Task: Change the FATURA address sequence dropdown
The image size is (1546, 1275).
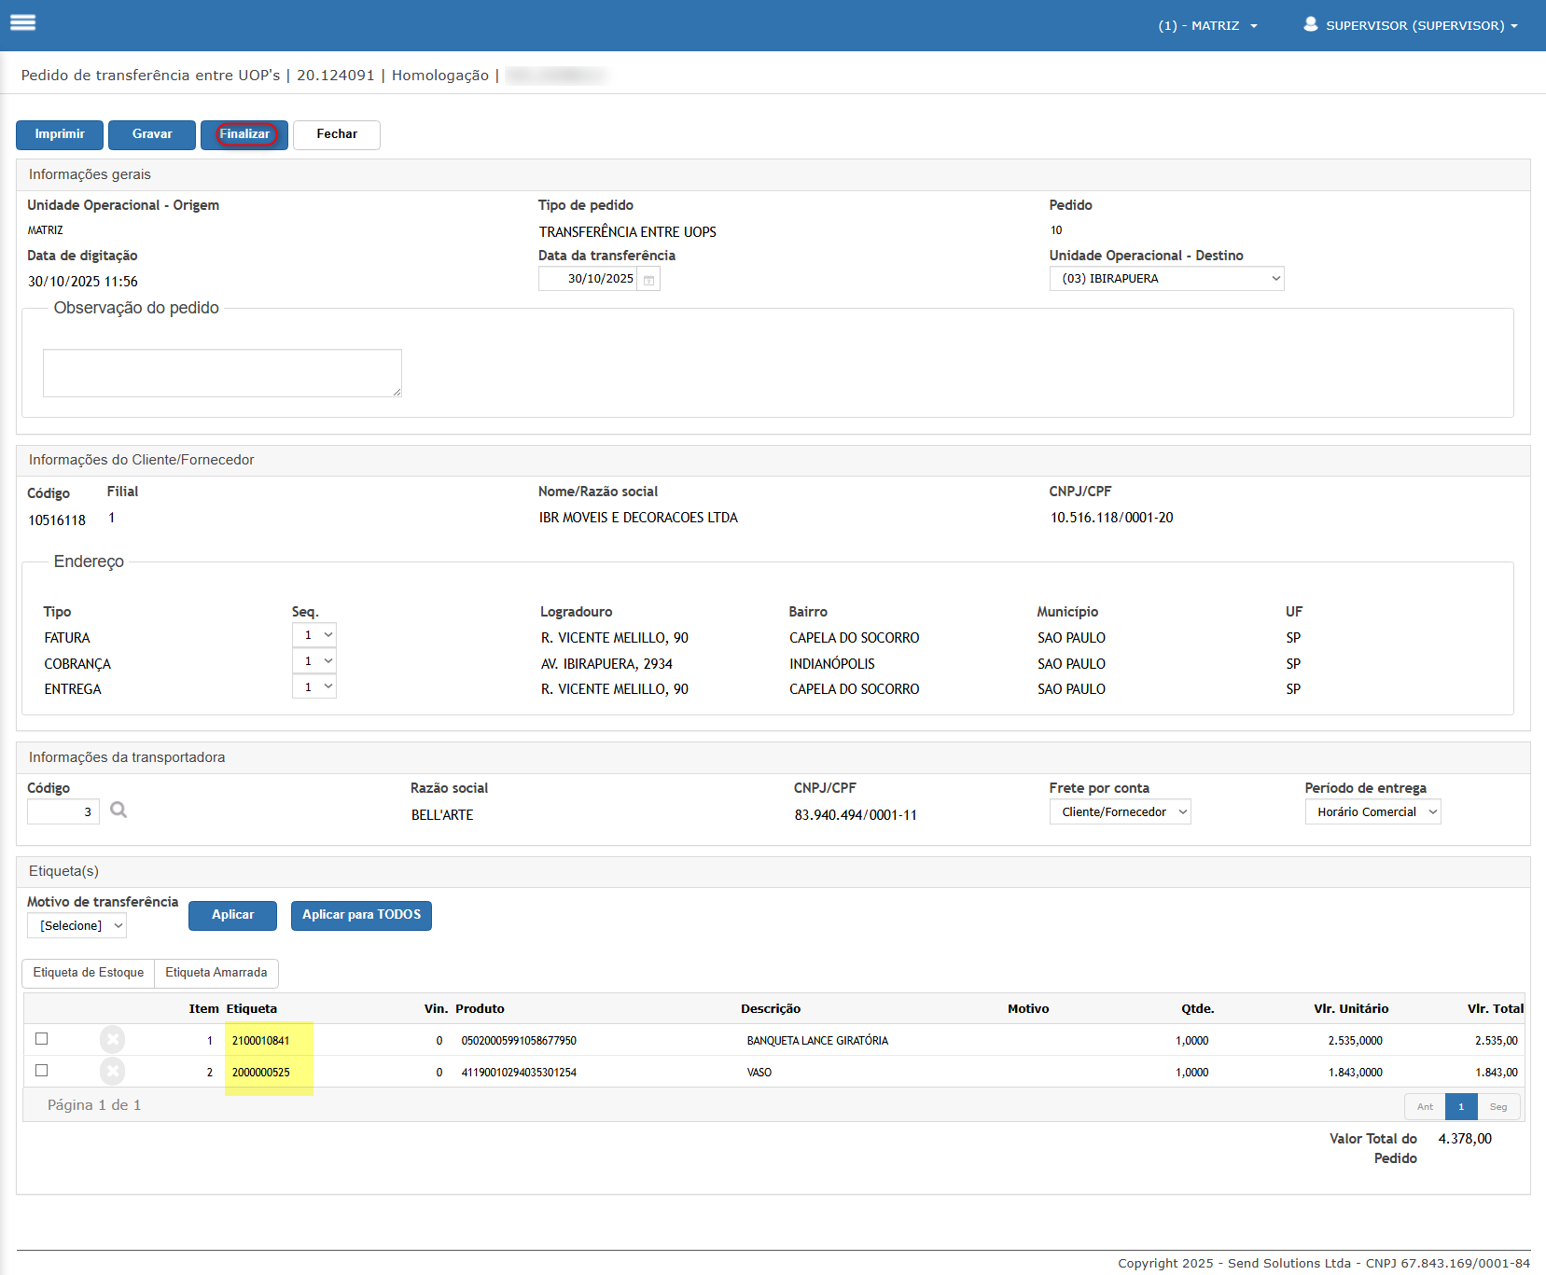Action: 313,635
